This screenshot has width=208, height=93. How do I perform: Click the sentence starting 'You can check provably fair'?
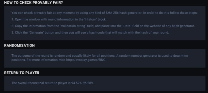105,13
